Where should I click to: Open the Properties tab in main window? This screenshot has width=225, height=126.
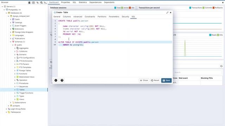(65, 2)
